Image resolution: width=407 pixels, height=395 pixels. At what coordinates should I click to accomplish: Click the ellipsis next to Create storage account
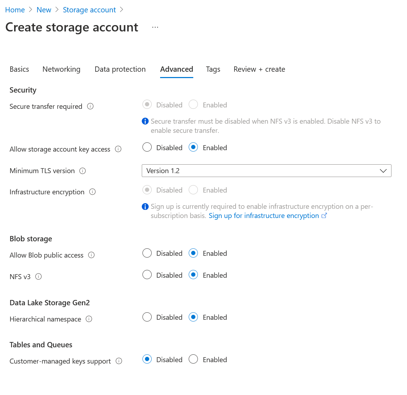pos(155,27)
